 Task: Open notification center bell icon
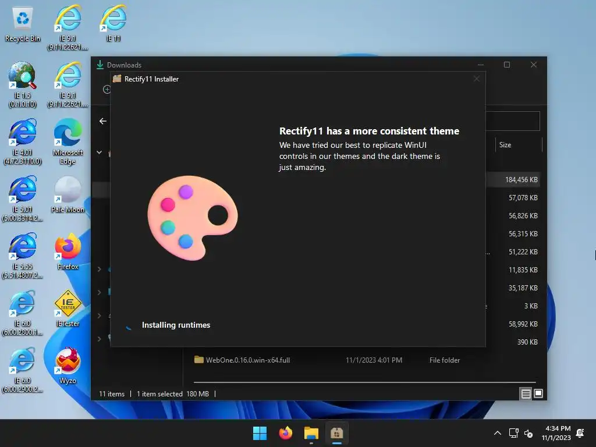(x=580, y=433)
